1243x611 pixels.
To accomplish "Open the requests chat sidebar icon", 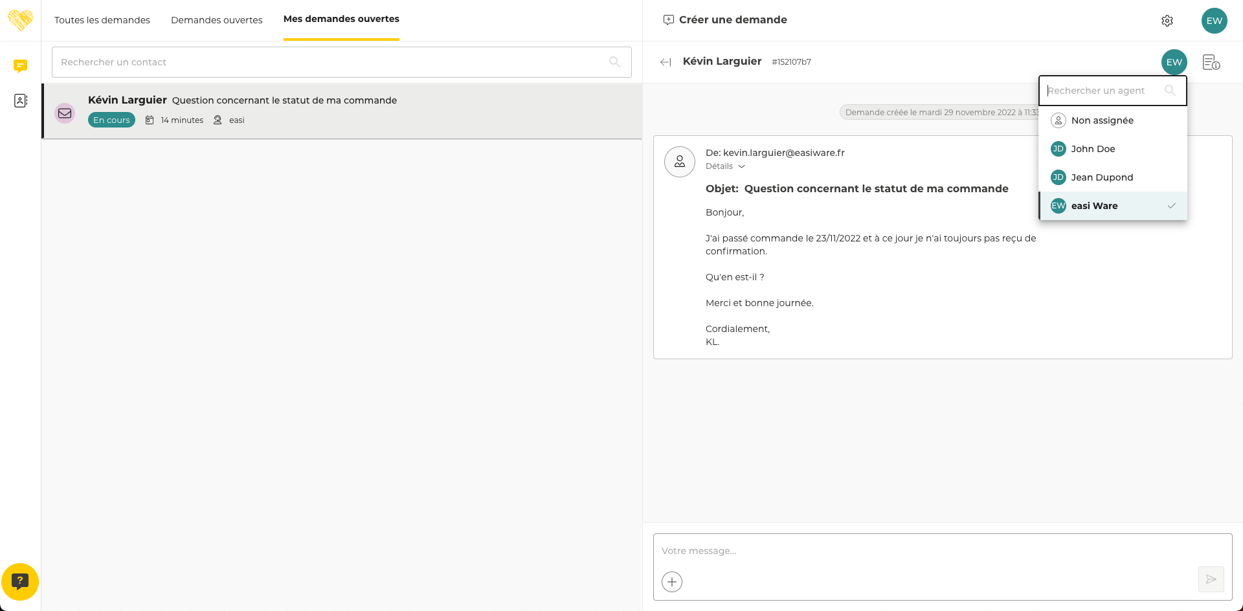I will pos(20,65).
